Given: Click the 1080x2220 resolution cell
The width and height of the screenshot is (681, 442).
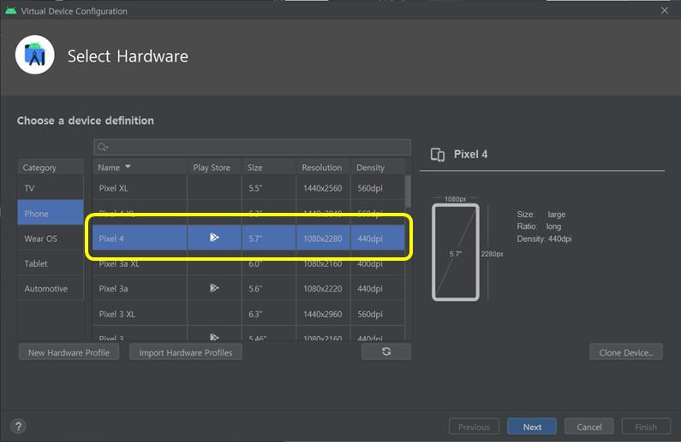Looking at the screenshot, I should click(323, 289).
